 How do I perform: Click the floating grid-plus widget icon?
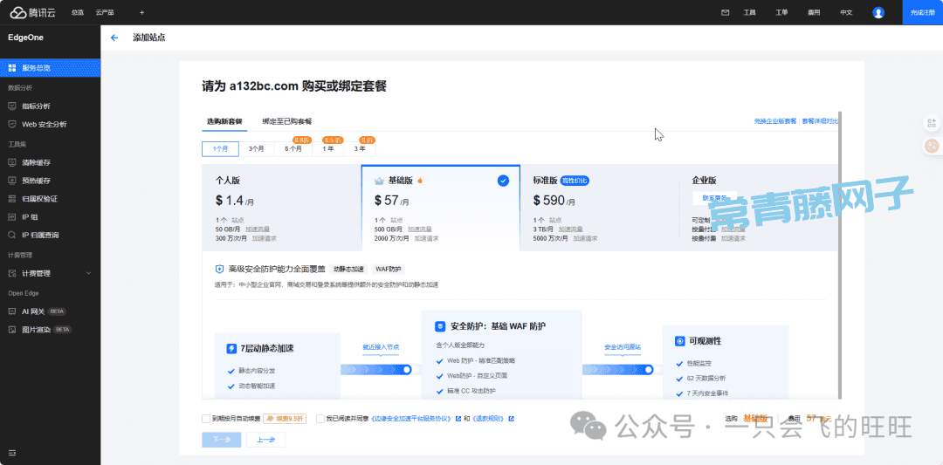tap(932, 123)
